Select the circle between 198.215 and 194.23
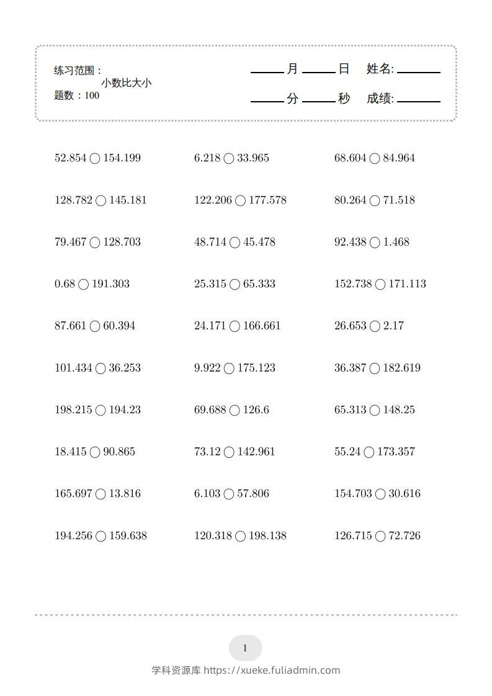The image size is (492, 696). coord(101,411)
